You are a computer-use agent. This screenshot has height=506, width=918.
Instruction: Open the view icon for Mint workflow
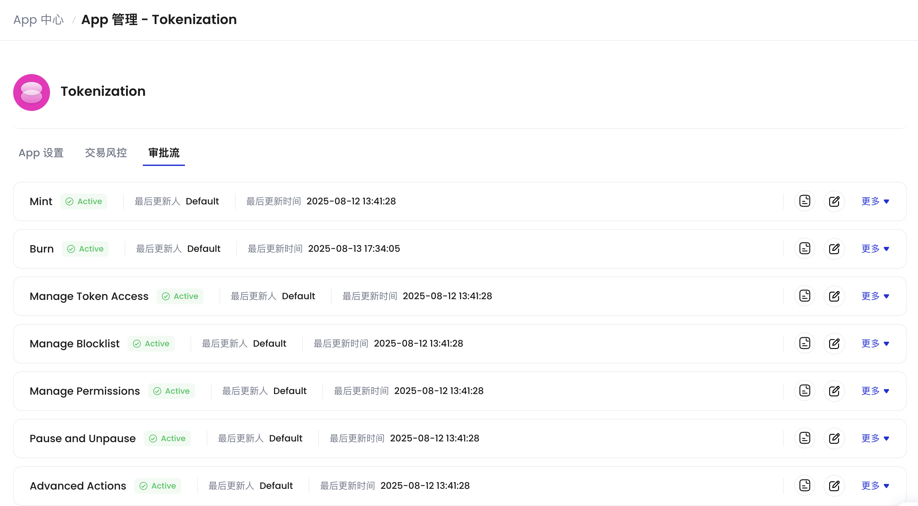(x=805, y=201)
